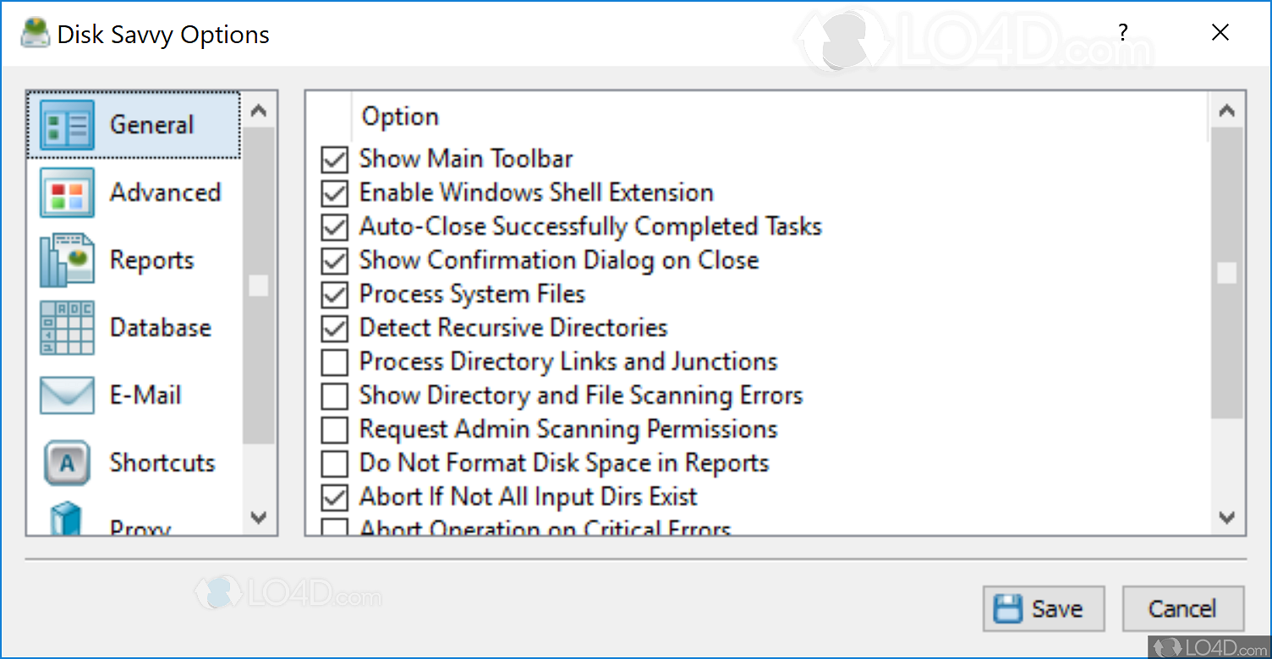The width and height of the screenshot is (1272, 659).
Task: Select the Reports settings page
Action: point(152,260)
